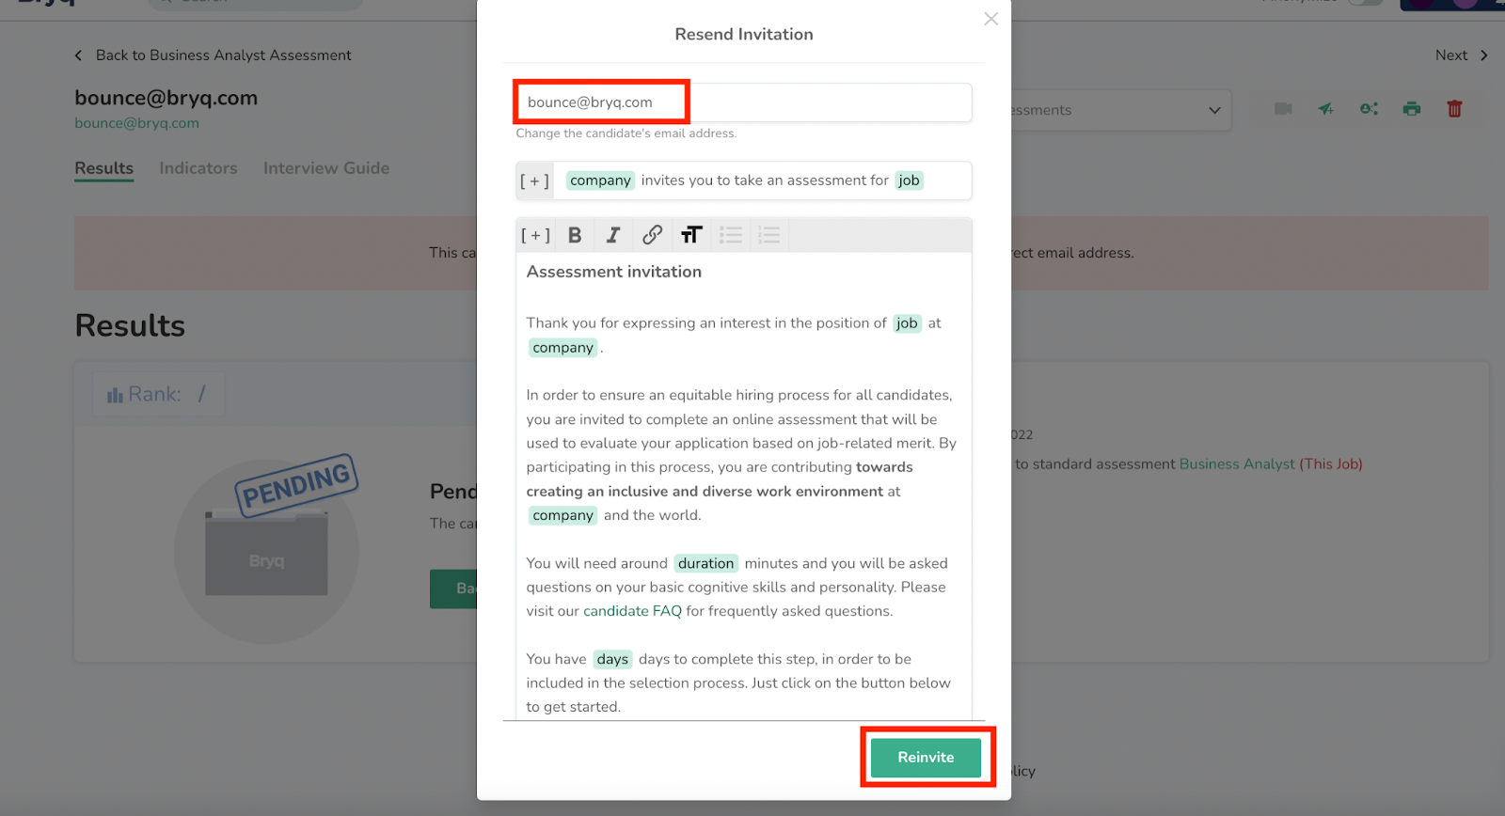This screenshot has width=1505, height=816.
Task: Toggle italic formatting in the editor toolbar
Action: tap(613, 235)
